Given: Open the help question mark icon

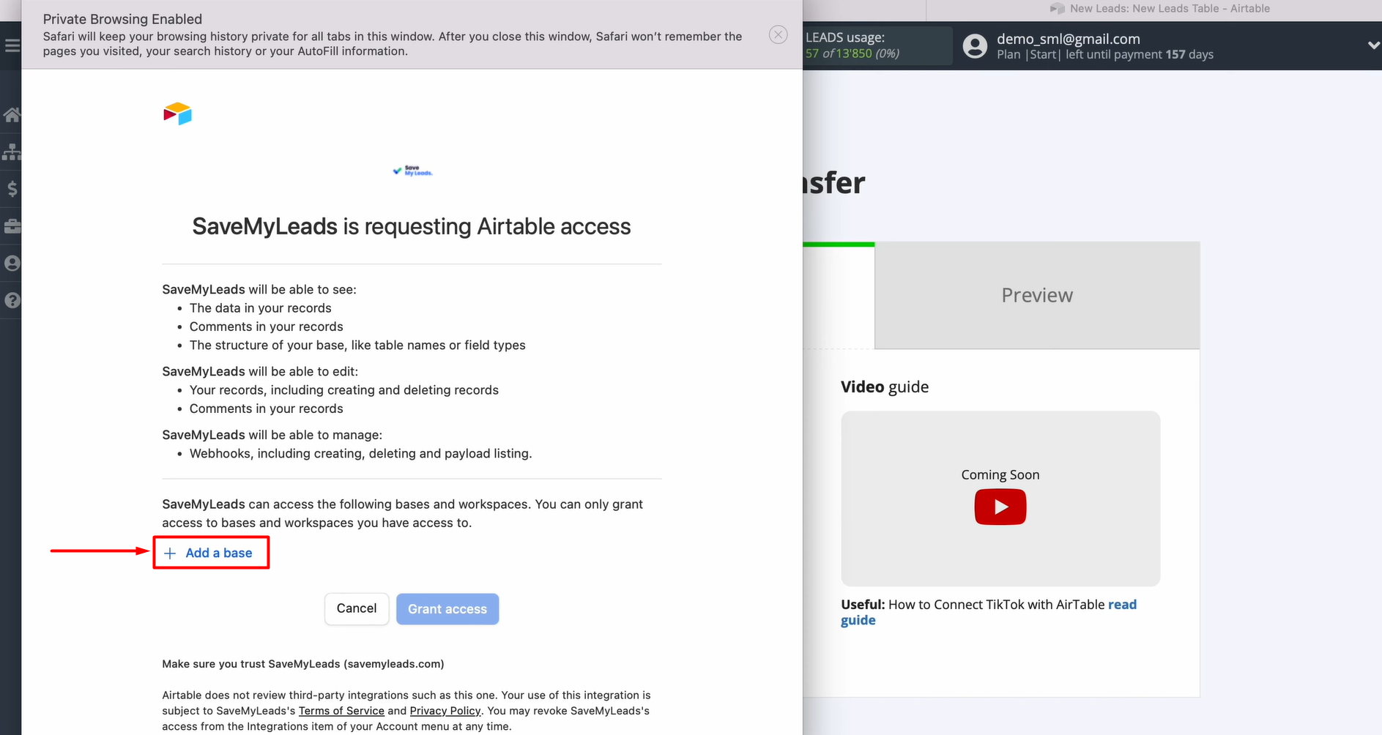Looking at the screenshot, I should point(12,300).
